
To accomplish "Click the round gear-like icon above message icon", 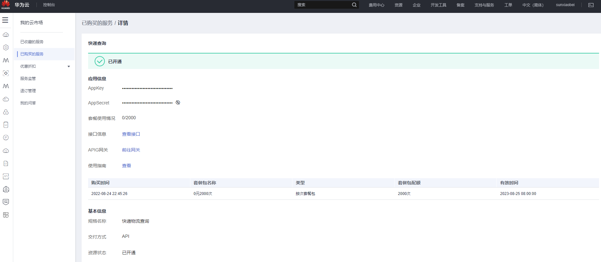I will (6, 189).
